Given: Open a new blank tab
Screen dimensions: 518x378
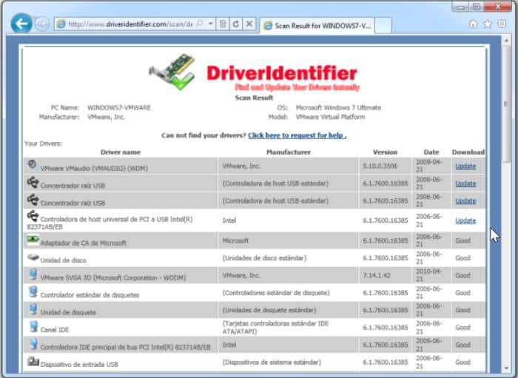Looking at the screenshot, I should (383, 26).
